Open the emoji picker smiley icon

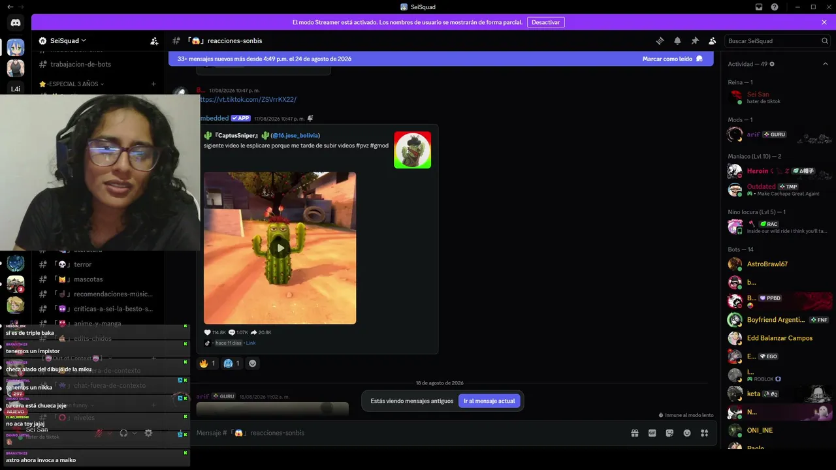[x=687, y=433]
